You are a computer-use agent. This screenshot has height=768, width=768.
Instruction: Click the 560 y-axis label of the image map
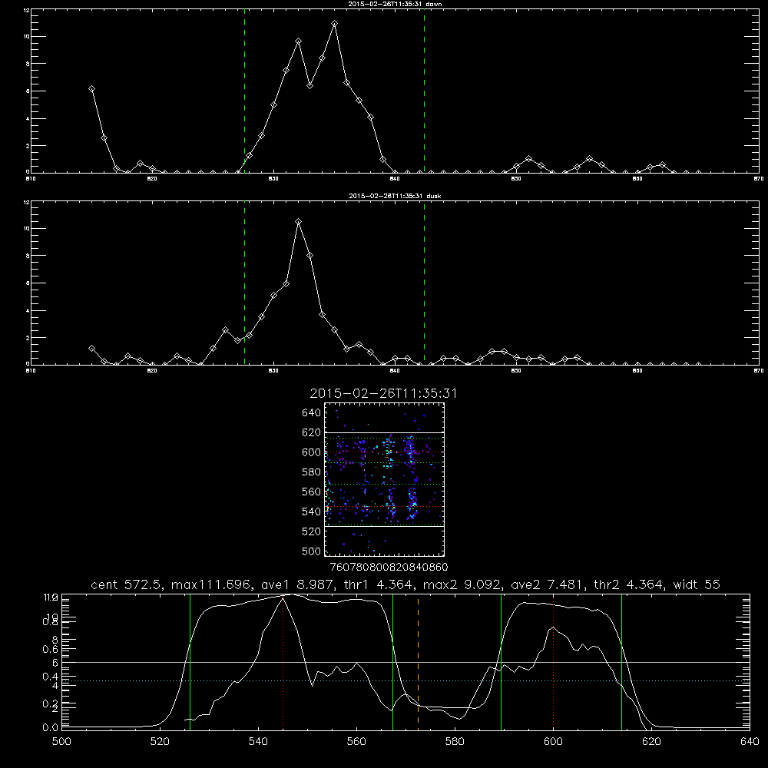click(311, 492)
